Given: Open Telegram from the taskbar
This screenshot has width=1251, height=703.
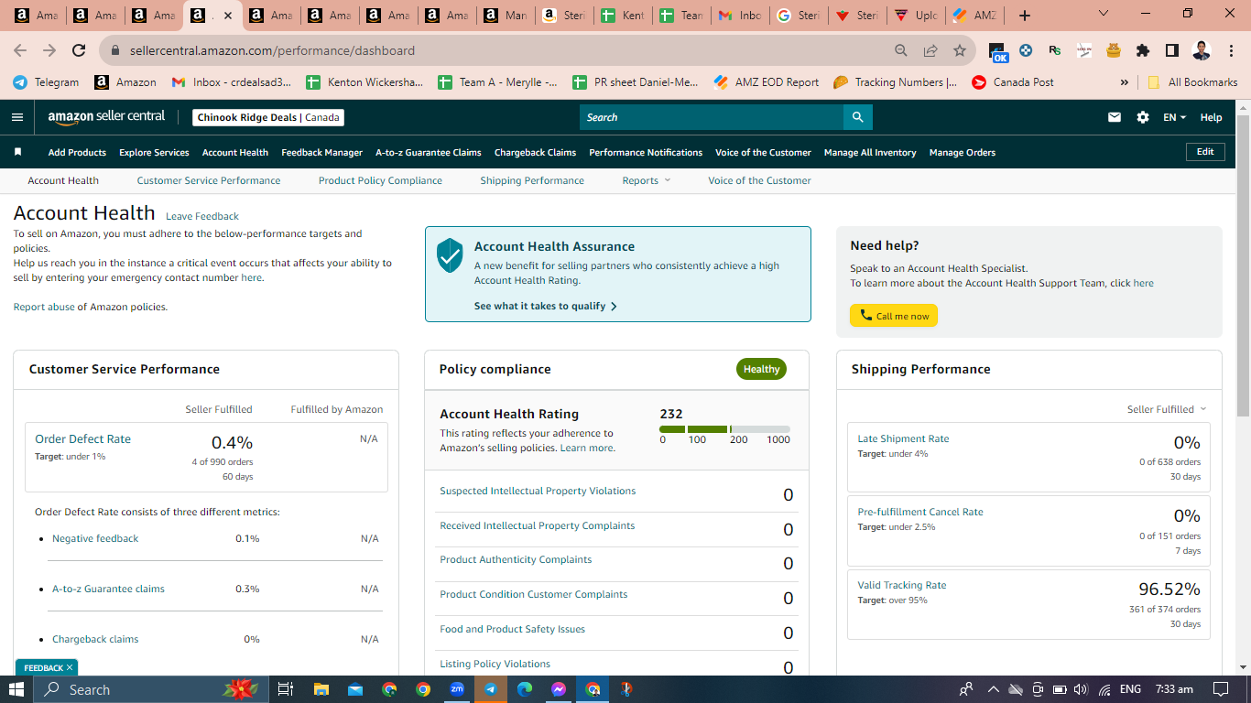Looking at the screenshot, I should [x=490, y=689].
